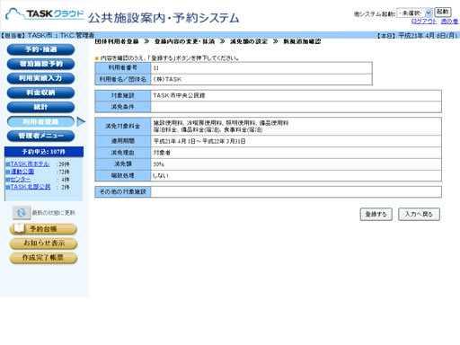Open the 運動公園 link
The height and width of the screenshot is (345, 460).
[22, 172]
